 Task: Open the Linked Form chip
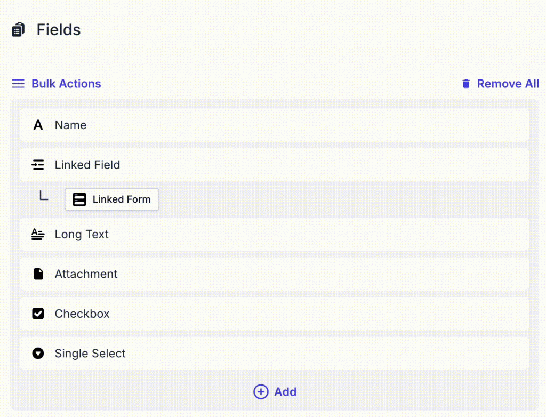[121, 199]
